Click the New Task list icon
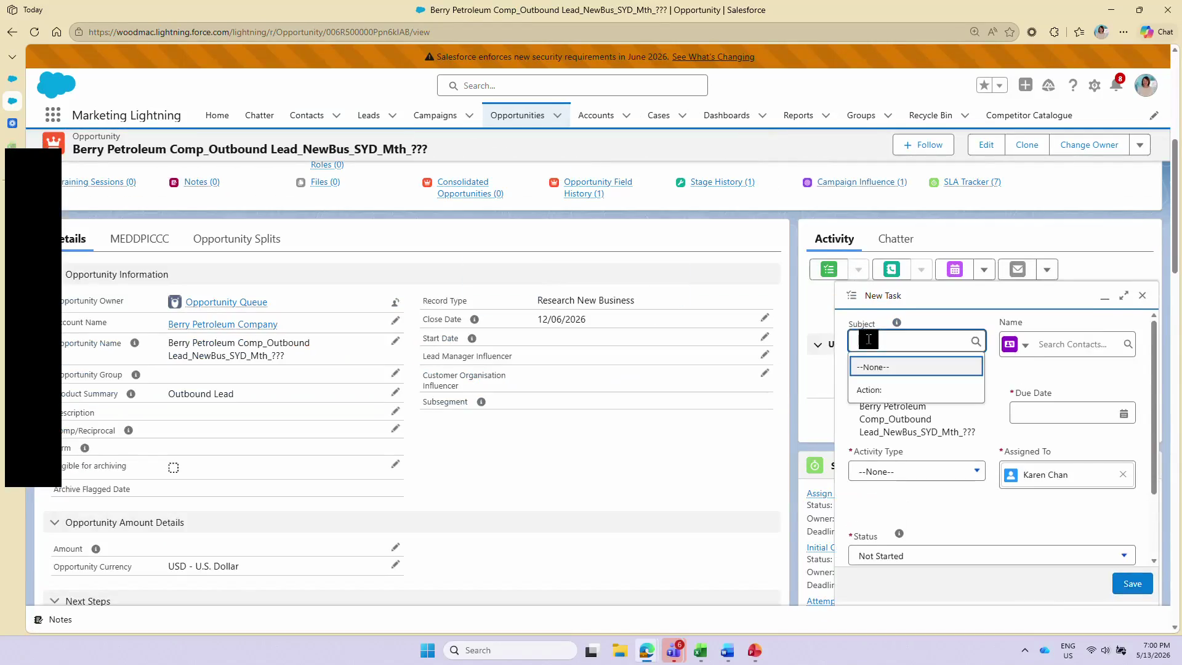The height and width of the screenshot is (665, 1182). 829,270
